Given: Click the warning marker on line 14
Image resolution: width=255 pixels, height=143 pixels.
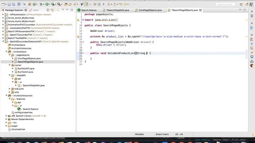Looking at the screenshot, I should click(x=78, y=37).
